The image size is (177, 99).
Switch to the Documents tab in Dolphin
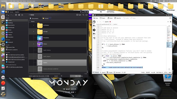pyautogui.click(x=34, y=18)
